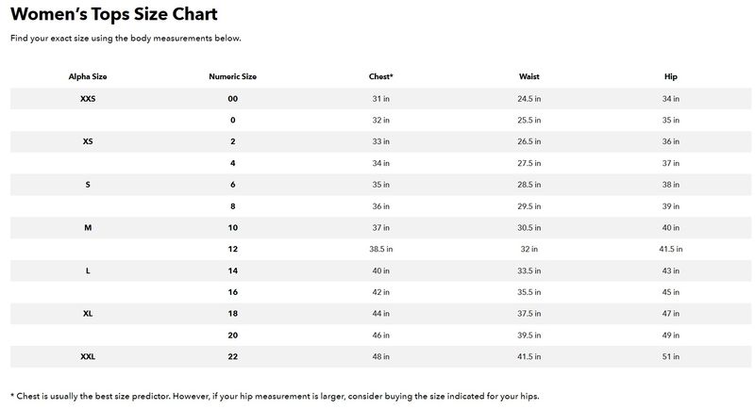
Task: Click the 41.5 in hip measurement
Action: (x=671, y=249)
